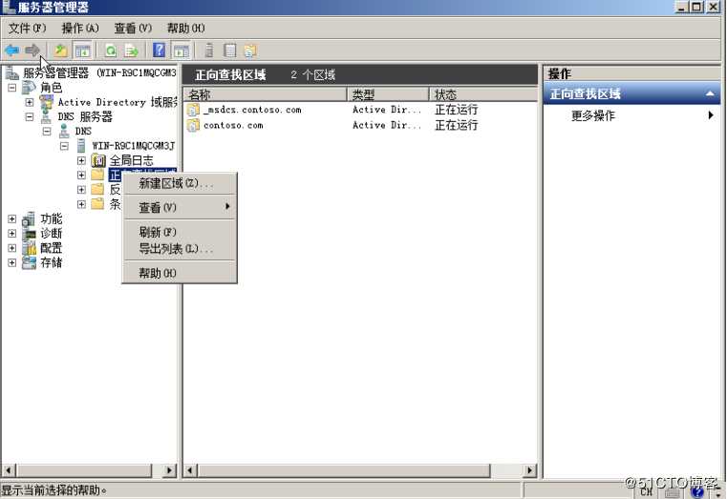Select the 服务器管理器 root node icon
727x499 pixels.
click(12, 73)
